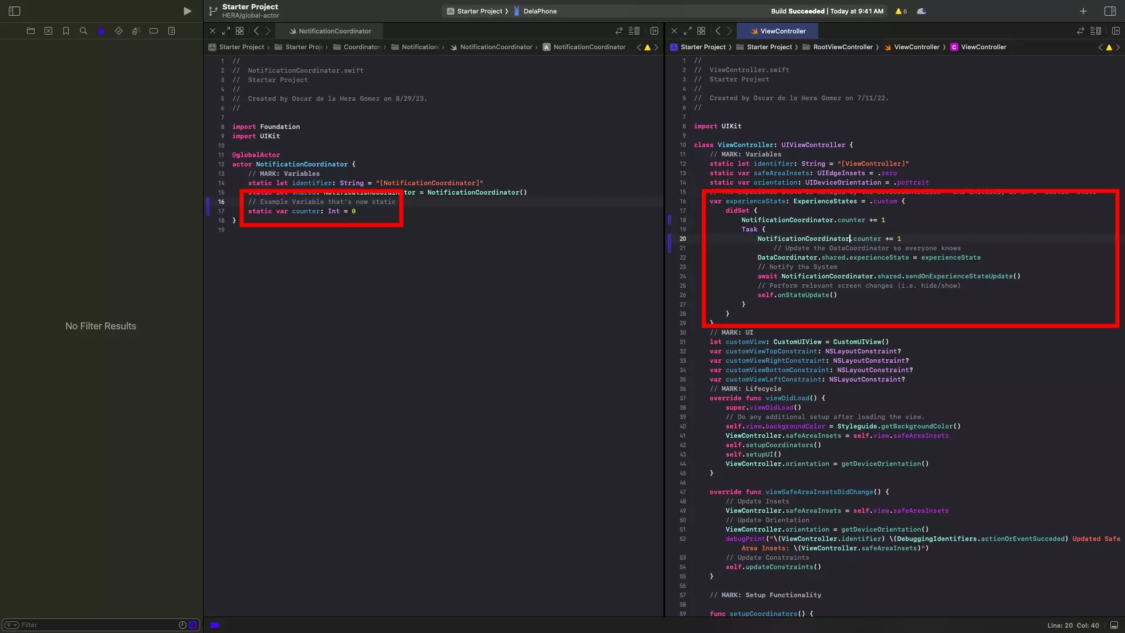Select the NotificationCoordinator tab
The height and width of the screenshot is (633, 1125).
pos(330,31)
